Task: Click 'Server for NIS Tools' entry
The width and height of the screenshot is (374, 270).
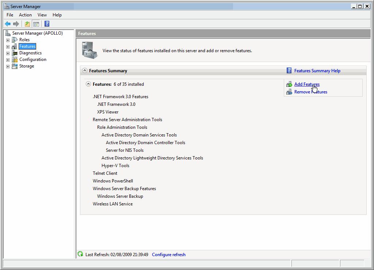Action: point(125,150)
